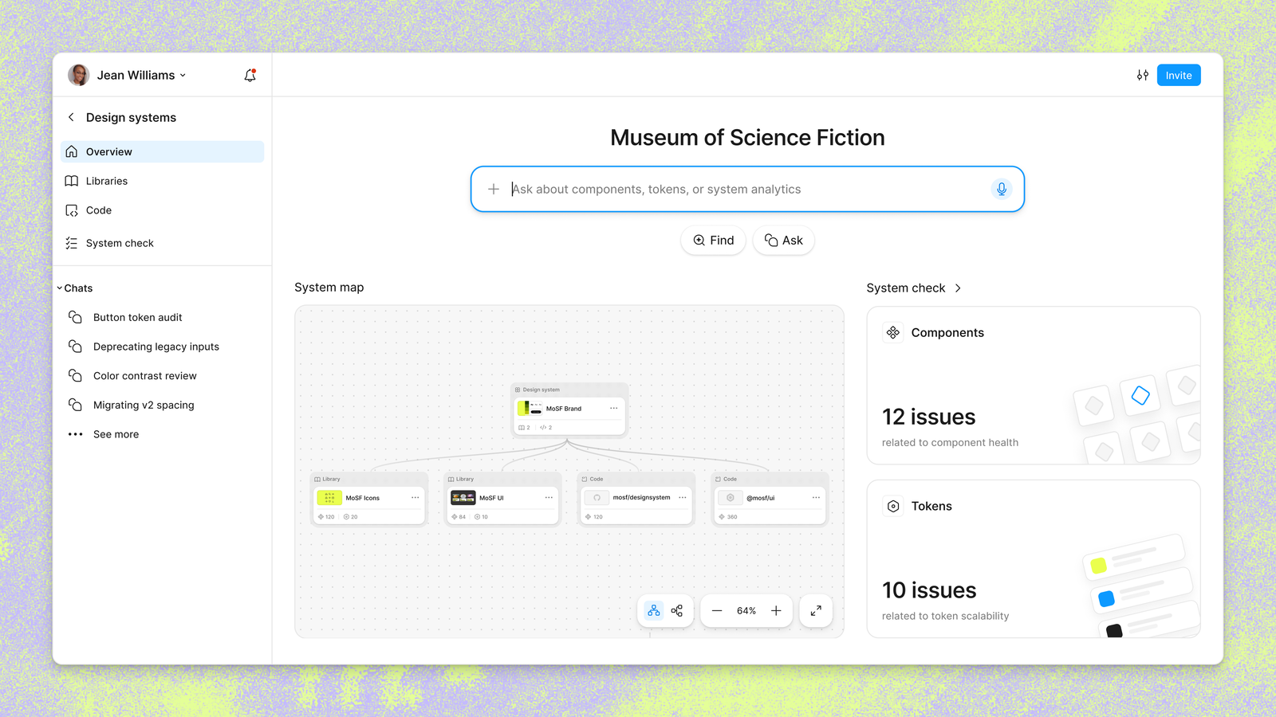
Task: Open the MoSF Brand node options menu
Action: pyautogui.click(x=614, y=409)
